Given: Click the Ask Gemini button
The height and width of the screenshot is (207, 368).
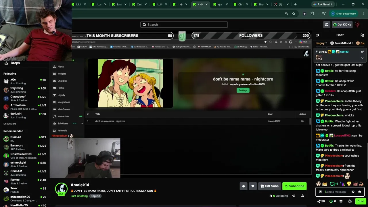Looking at the screenshot, I should 323,4.
